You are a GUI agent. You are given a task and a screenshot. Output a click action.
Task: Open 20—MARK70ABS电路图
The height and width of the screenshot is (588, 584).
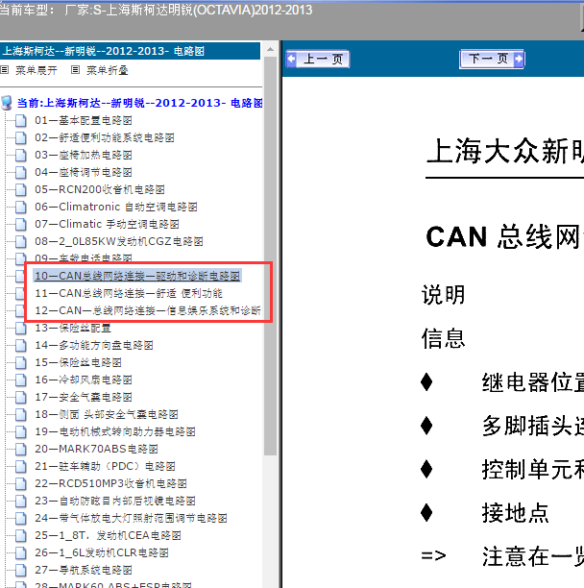[96, 449]
